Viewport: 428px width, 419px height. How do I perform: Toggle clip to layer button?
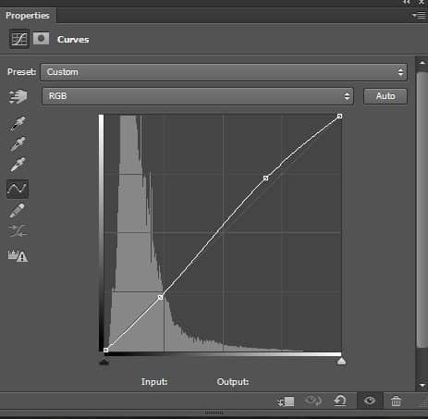click(x=286, y=401)
